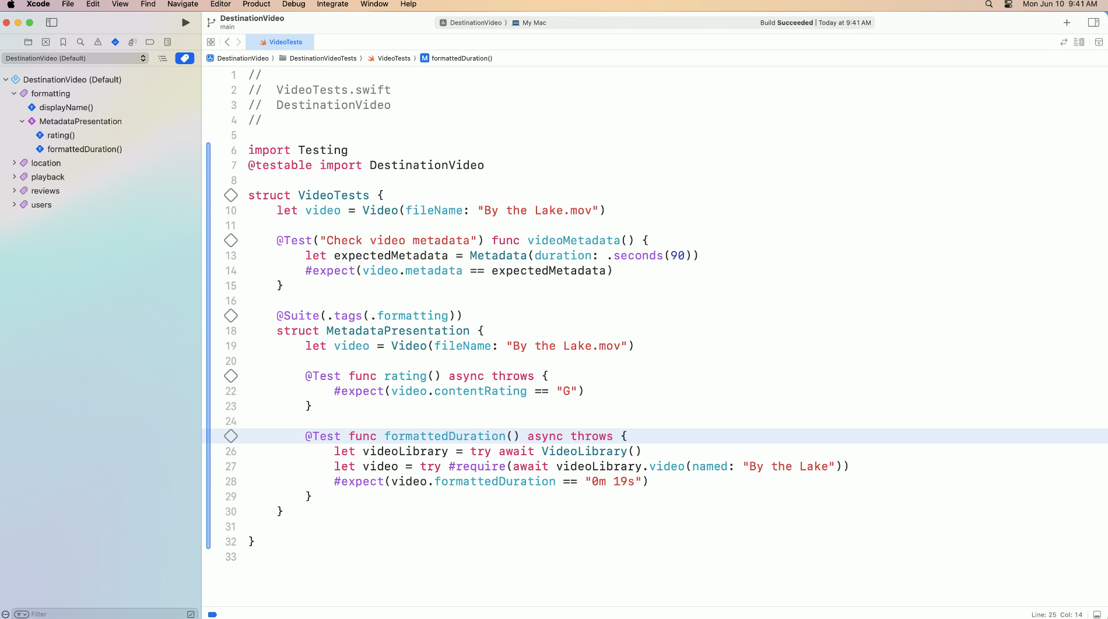Screen dimensions: 1108x619
Task: Expand the reviews tag group
Action: (x=14, y=191)
